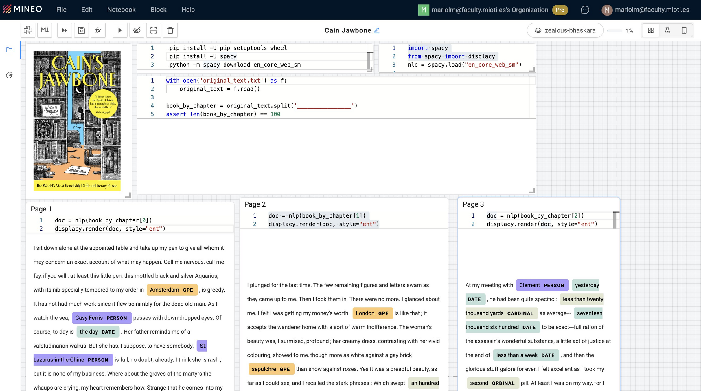Toggle code visibility with crossed-eye icon
Viewport: 701px width, 391px height.
pos(137,30)
